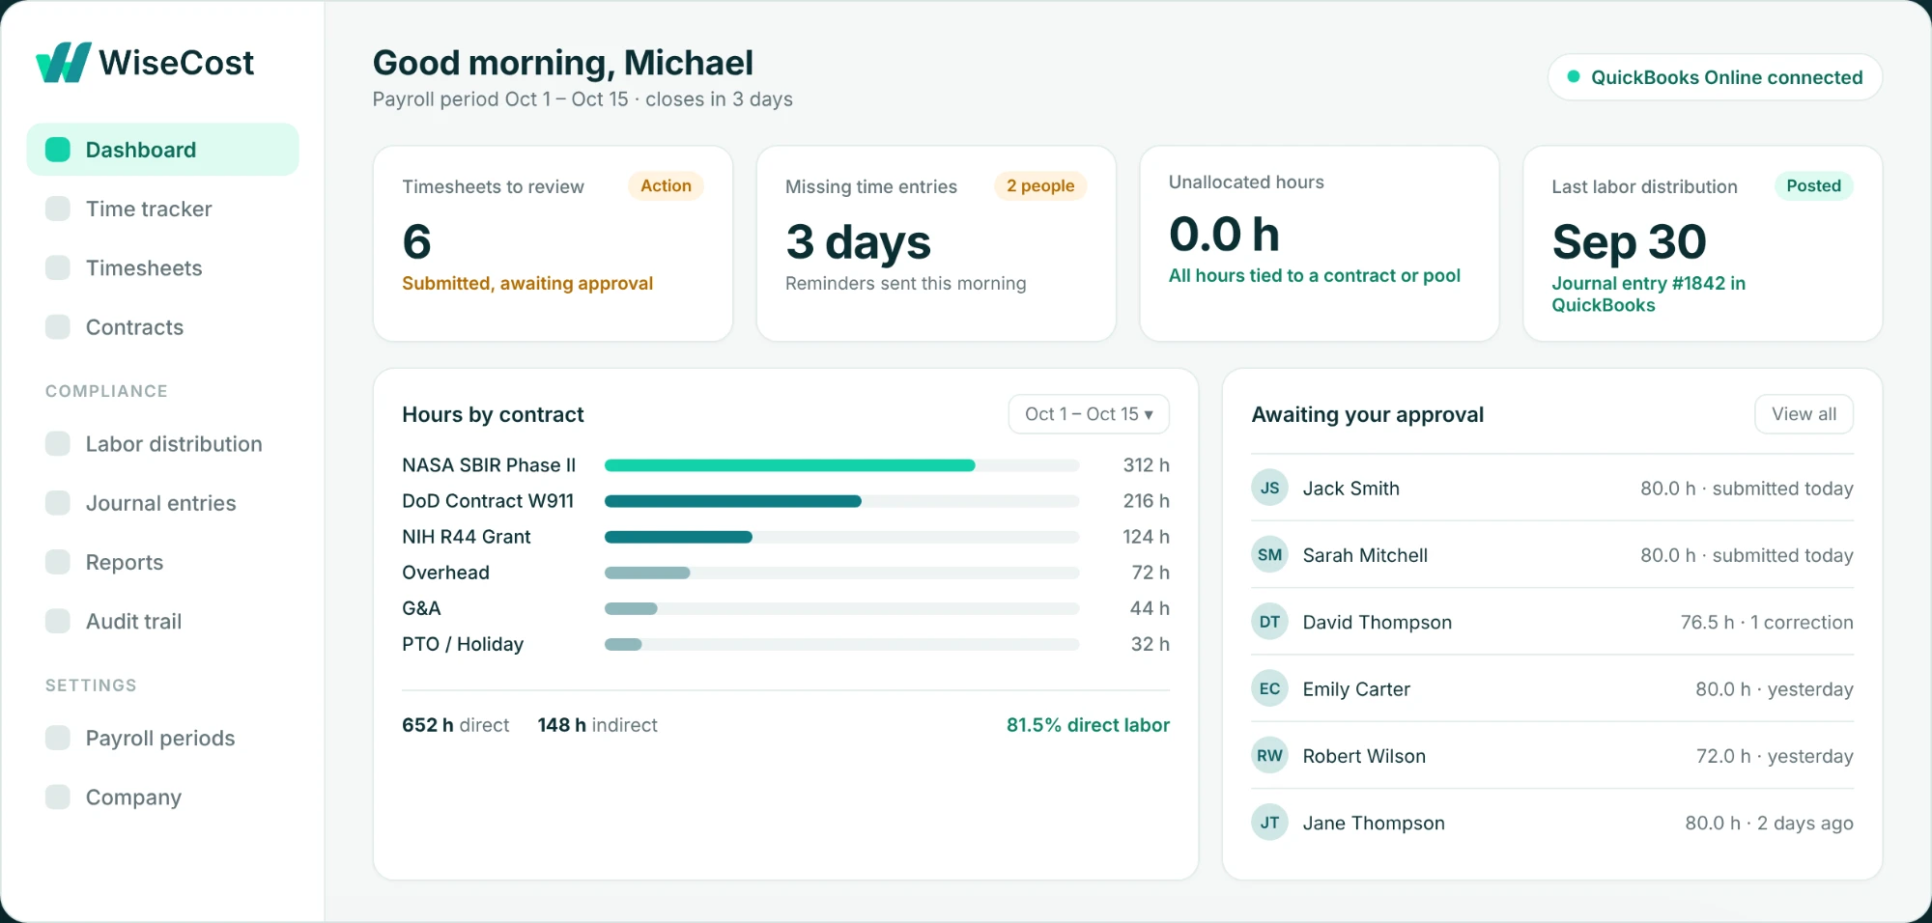This screenshot has width=1932, height=923.
Task: Click the Company sidebar icon
Action: point(58,797)
